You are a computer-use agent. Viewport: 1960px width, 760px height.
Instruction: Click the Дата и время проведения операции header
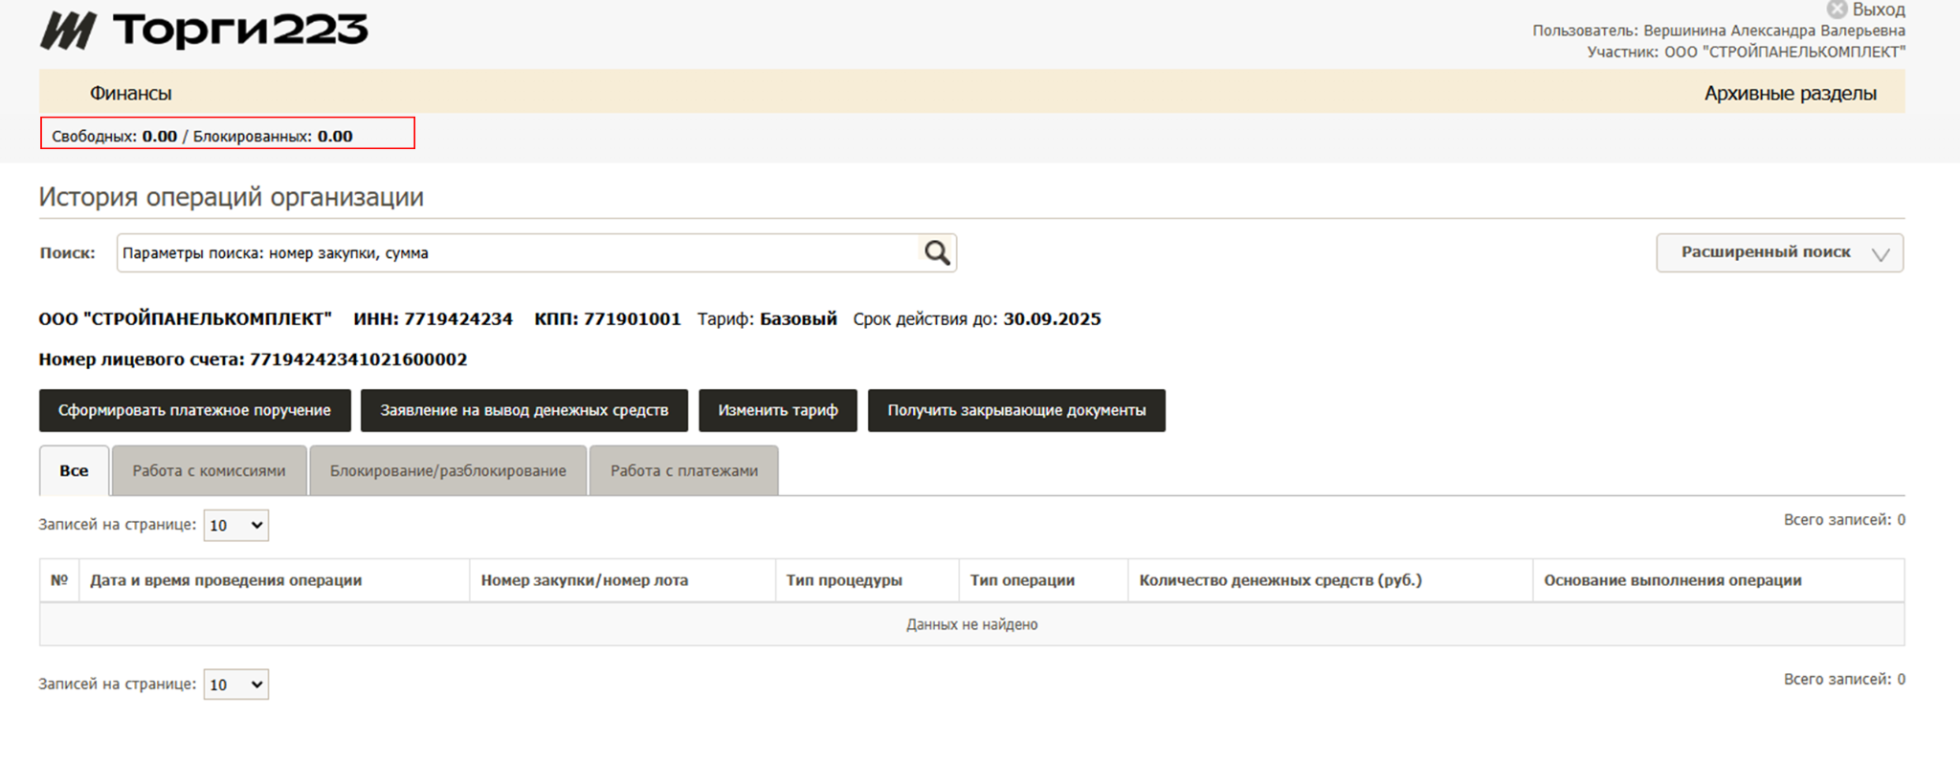tap(226, 580)
